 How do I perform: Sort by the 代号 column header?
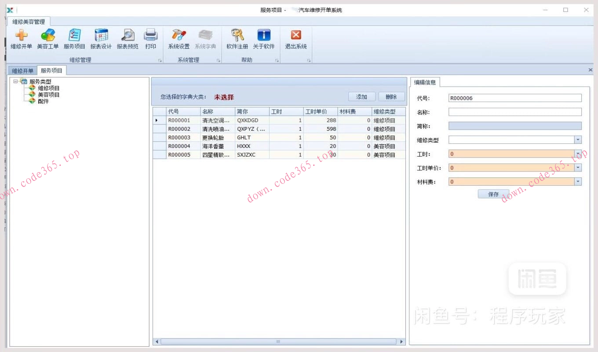click(183, 112)
